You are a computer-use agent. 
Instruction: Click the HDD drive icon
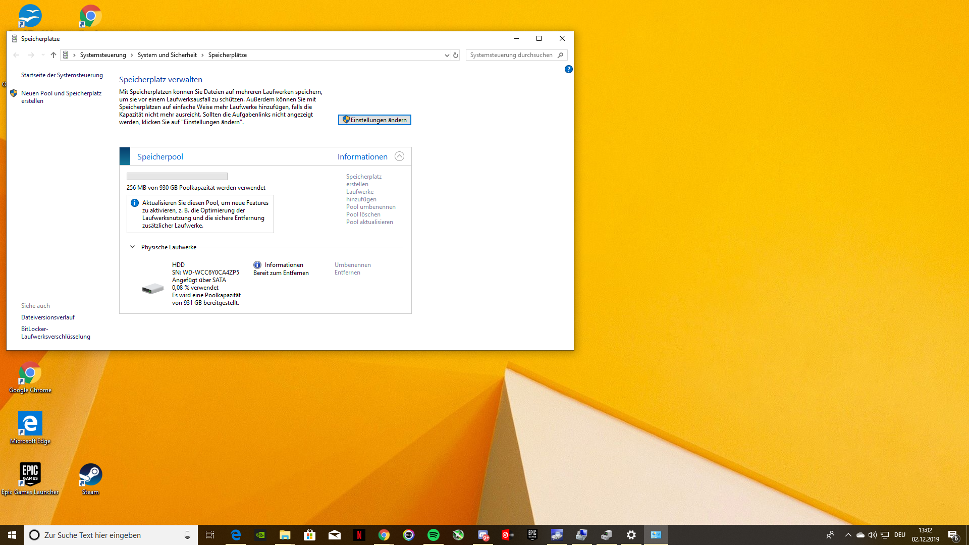tap(152, 289)
